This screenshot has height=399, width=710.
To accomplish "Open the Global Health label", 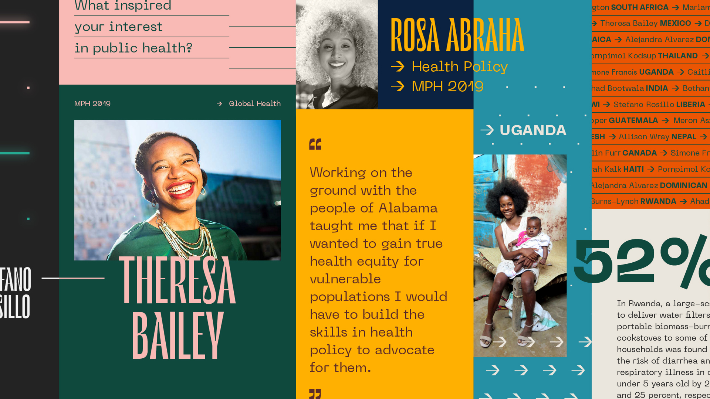I will coord(255,104).
